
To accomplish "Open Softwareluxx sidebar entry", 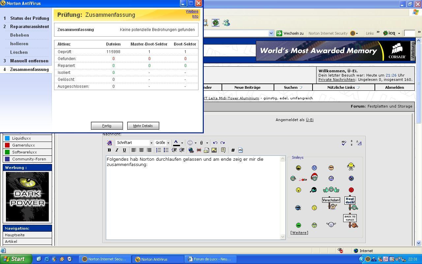I will (27, 152).
